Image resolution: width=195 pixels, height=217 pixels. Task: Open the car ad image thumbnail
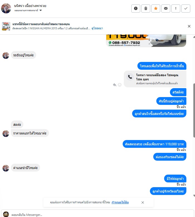[x=146, y=40]
